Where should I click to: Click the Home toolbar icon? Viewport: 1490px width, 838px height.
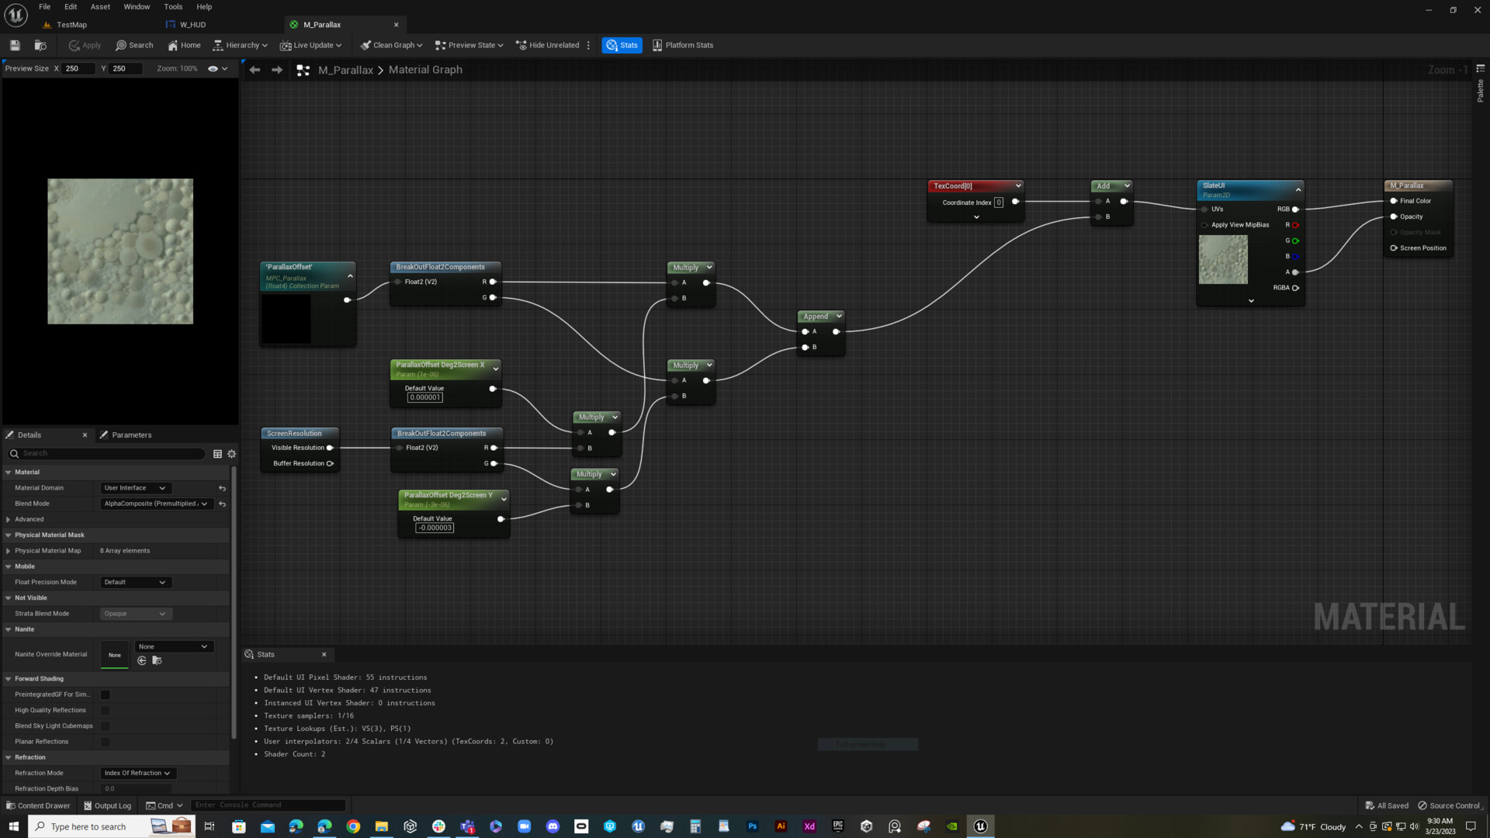tap(184, 45)
